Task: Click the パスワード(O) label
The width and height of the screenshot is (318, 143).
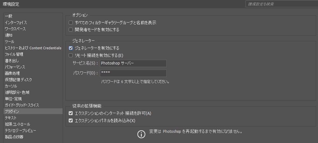Action: click(86, 73)
